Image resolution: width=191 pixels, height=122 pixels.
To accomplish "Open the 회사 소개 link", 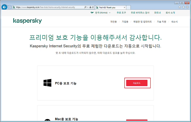I will [x=170, y=13].
